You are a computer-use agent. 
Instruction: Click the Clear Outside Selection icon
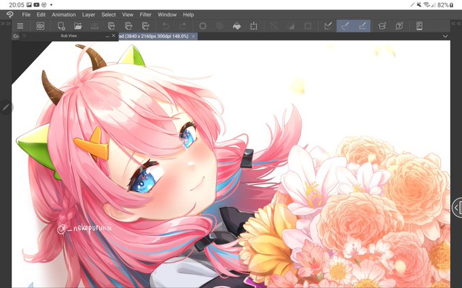(x=220, y=26)
